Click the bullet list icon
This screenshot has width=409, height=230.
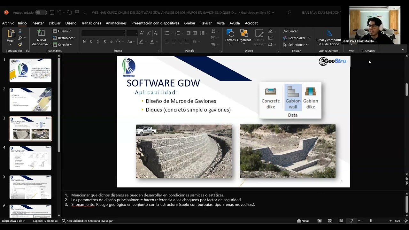pos(167,33)
